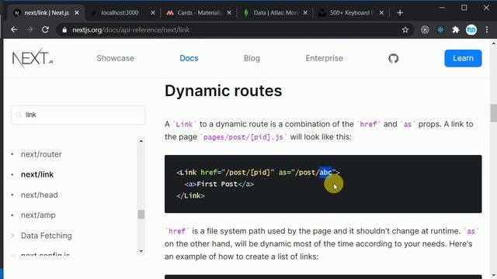Open a new browser tab
This screenshot has width=497, height=279.
pyautogui.click(x=400, y=12)
